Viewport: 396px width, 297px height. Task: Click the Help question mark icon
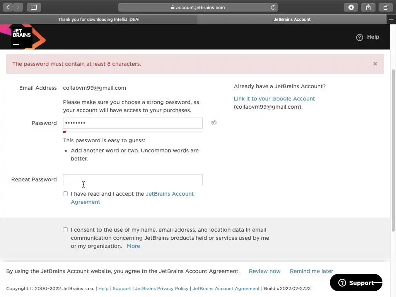(359, 38)
